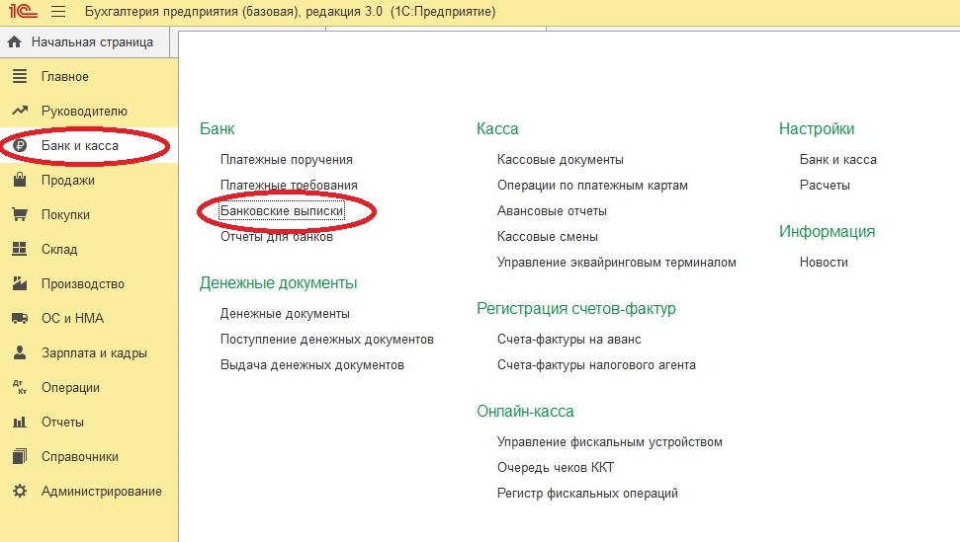The image size is (960, 542).
Task: Open Очередь чеков ККТ
Action: pos(555,468)
